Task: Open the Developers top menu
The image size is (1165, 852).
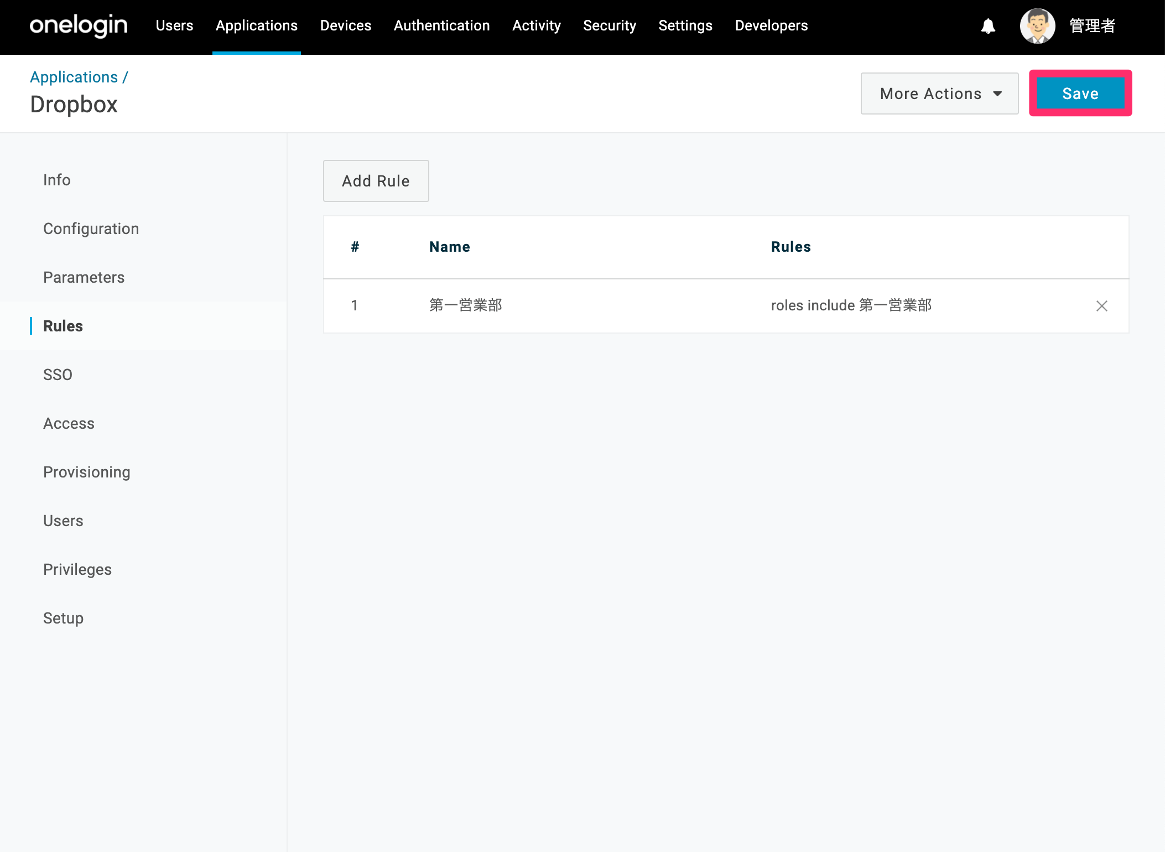Action: pyautogui.click(x=771, y=25)
